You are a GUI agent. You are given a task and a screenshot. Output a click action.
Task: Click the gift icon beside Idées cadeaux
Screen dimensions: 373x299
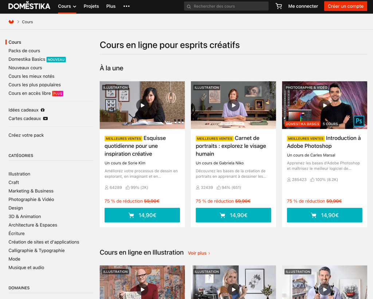43,110
